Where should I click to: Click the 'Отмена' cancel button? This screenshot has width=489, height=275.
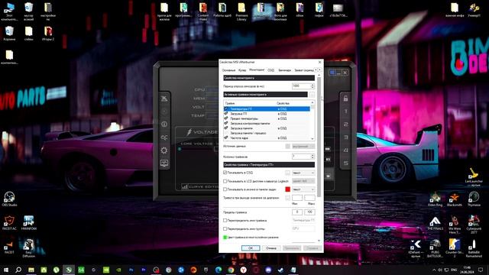[271, 248]
